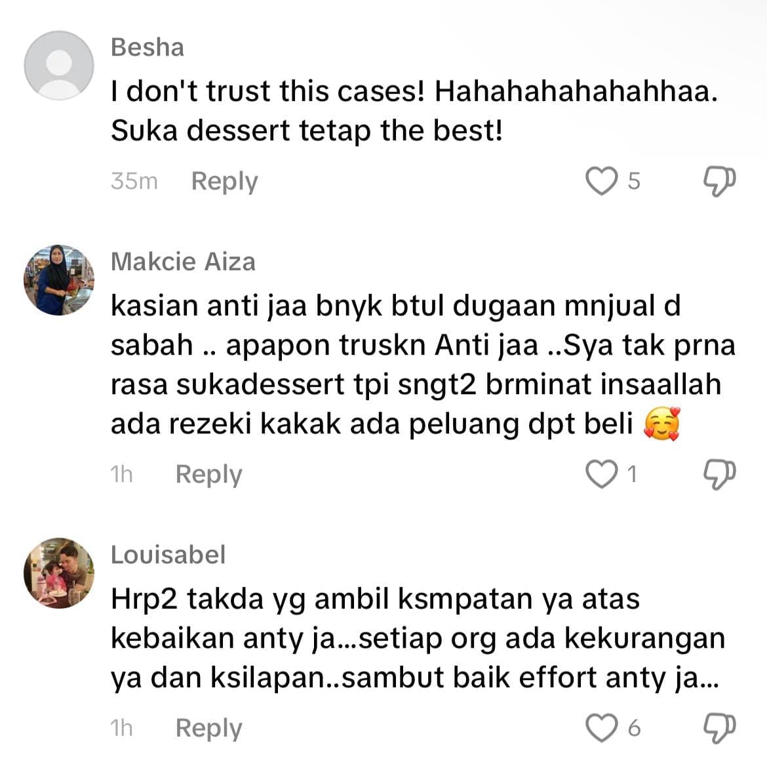Dislike Makcie Aiza's comment

tap(719, 474)
